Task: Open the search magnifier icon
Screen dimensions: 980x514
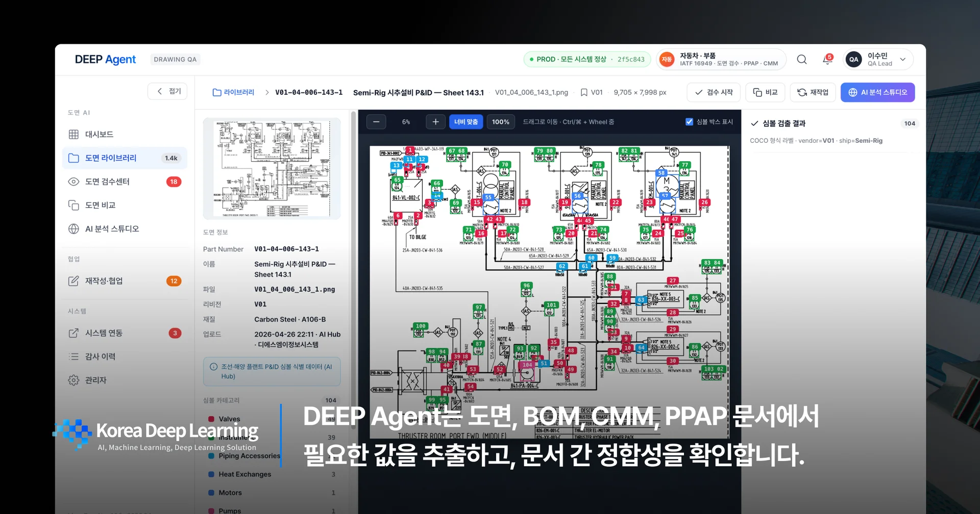Action: 802,60
